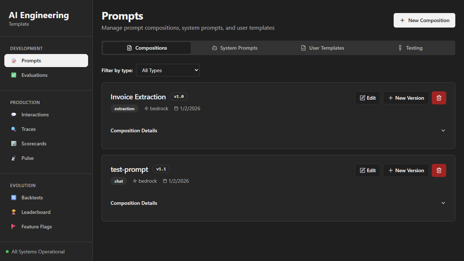Create a New Version of Invoice Extraction
464x261 pixels.
406,98
